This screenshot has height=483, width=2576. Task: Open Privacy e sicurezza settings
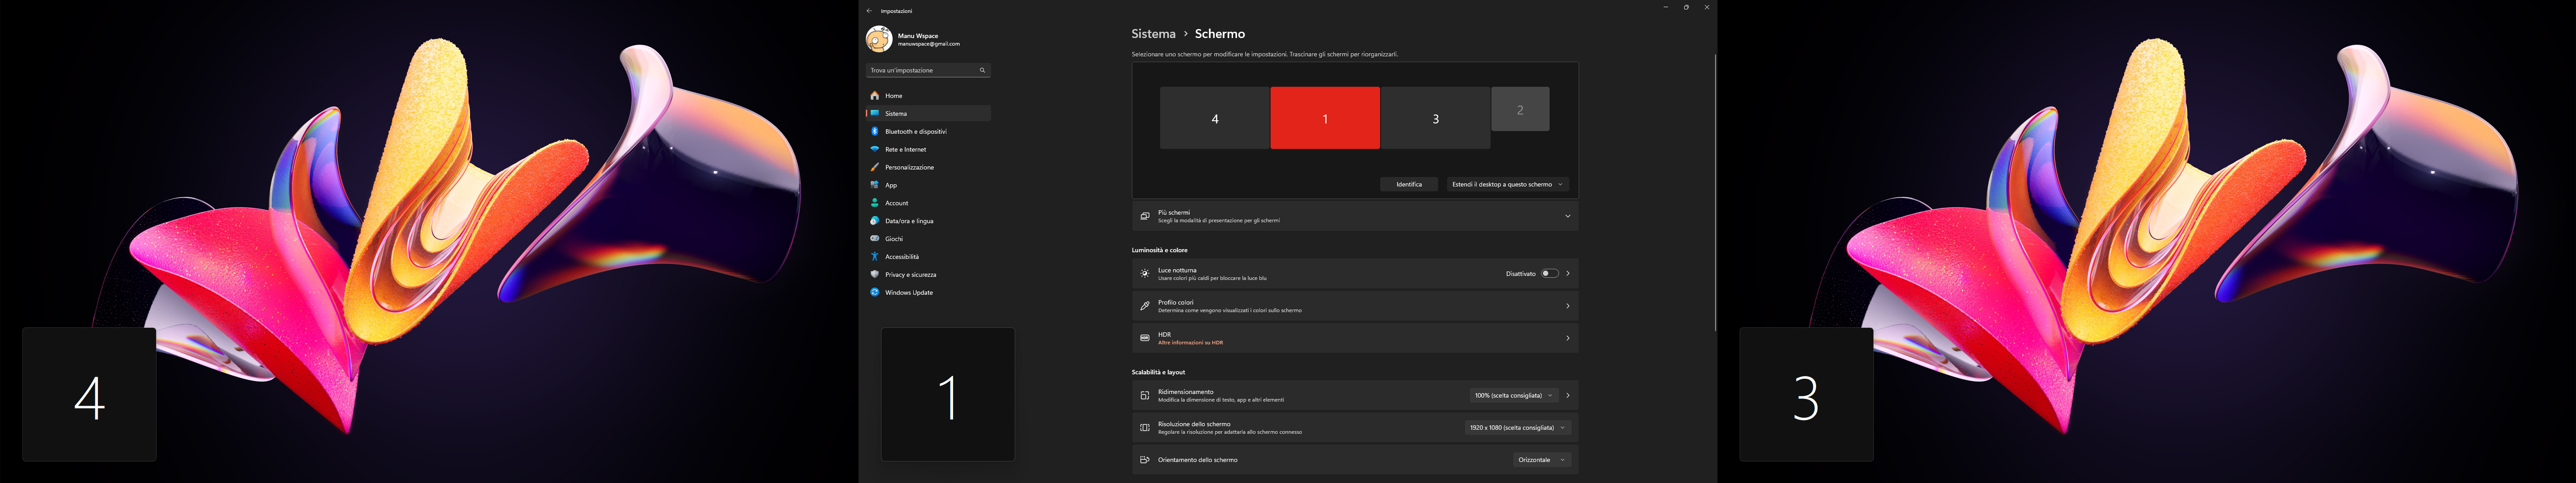(x=928, y=275)
